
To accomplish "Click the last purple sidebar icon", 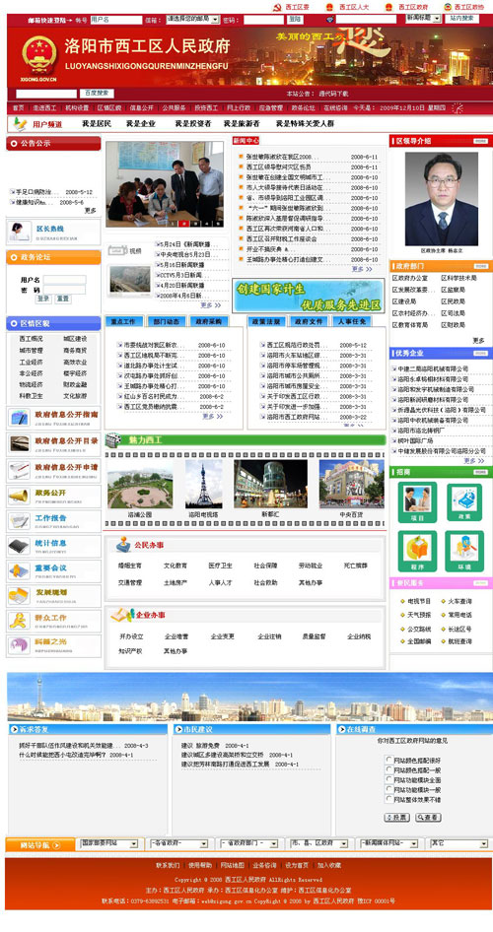I will click(x=19, y=645).
